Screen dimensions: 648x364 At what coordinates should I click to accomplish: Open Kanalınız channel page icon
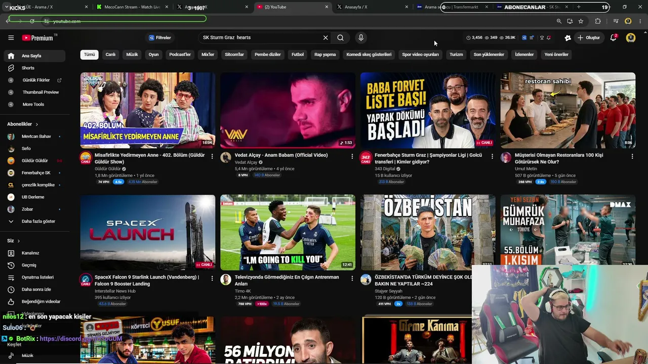click(11, 253)
